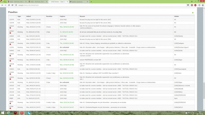Select penalty ID 133379
205x115 pixels.
click(12, 20)
